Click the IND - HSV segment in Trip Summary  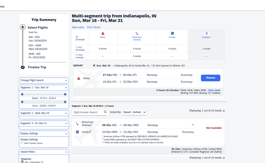37,39
